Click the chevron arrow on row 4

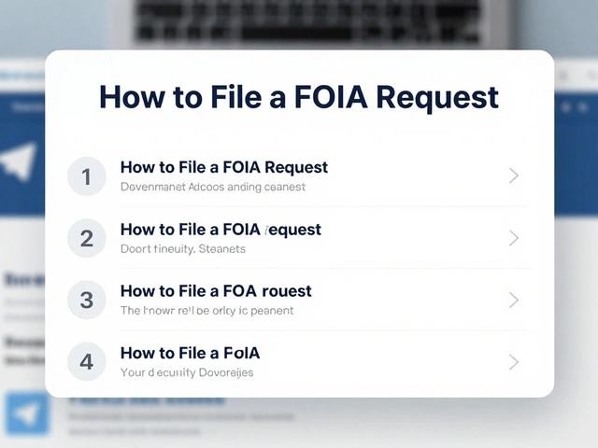coord(513,361)
